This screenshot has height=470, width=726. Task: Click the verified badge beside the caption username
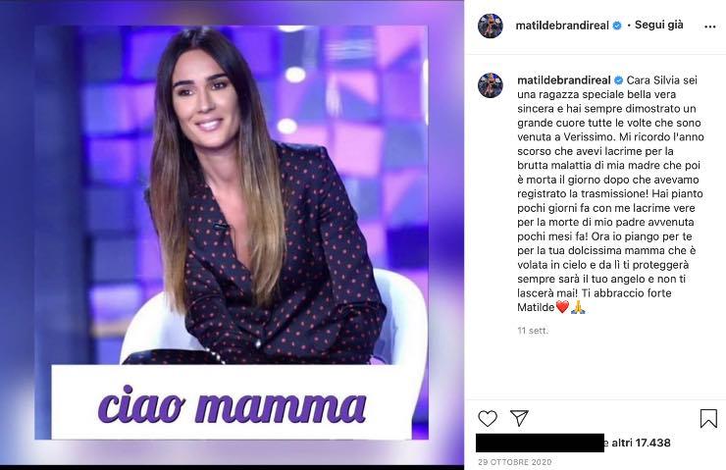(619, 80)
